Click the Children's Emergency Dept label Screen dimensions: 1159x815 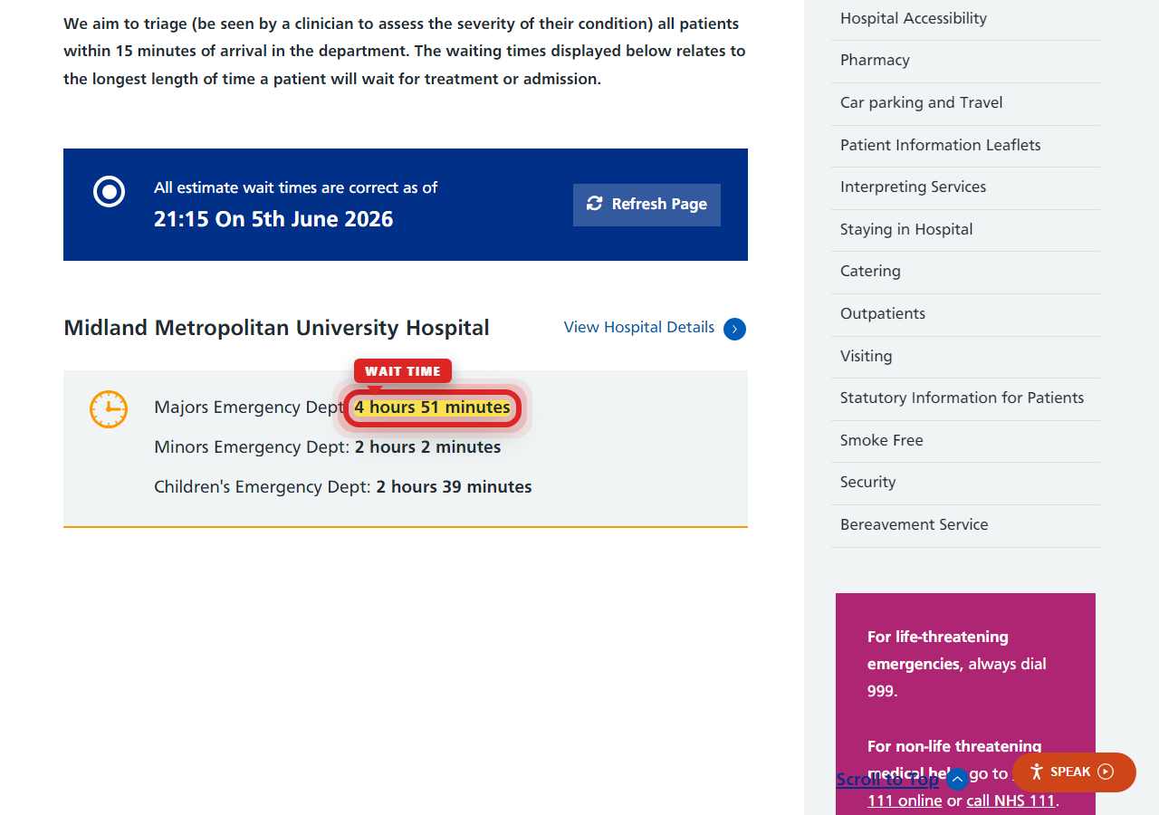(x=263, y=487)
